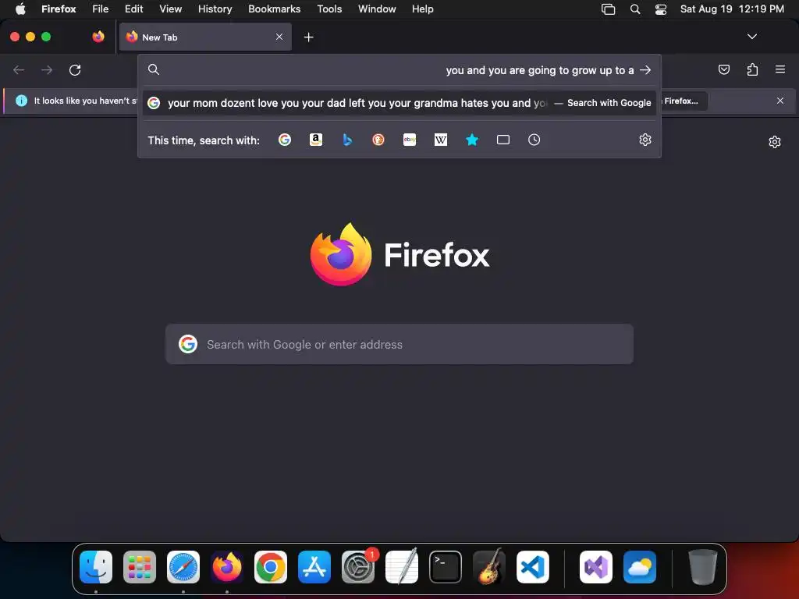Viewport: 799px width, 599px height.
Task: Search in Bookmarks star icon
Action: tap(472, 140)
